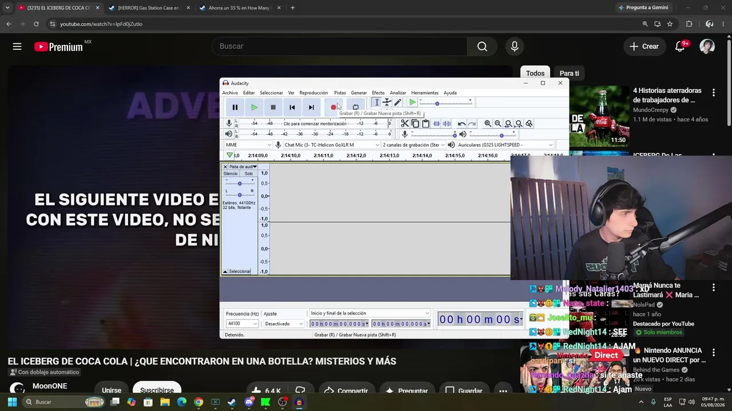Click the Redo arrow icon

click(x=472, y=123)
